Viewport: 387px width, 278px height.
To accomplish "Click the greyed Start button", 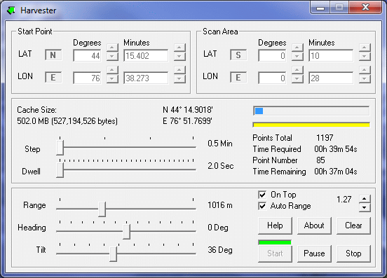I will 275,253.
